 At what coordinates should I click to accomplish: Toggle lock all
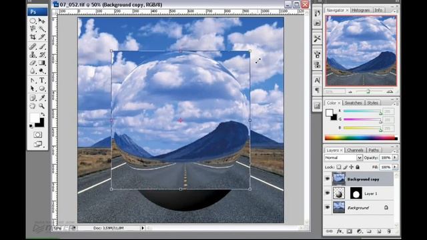358,167
